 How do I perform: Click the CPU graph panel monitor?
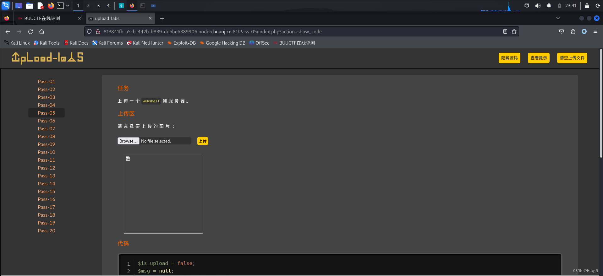[x=500, y=6]
